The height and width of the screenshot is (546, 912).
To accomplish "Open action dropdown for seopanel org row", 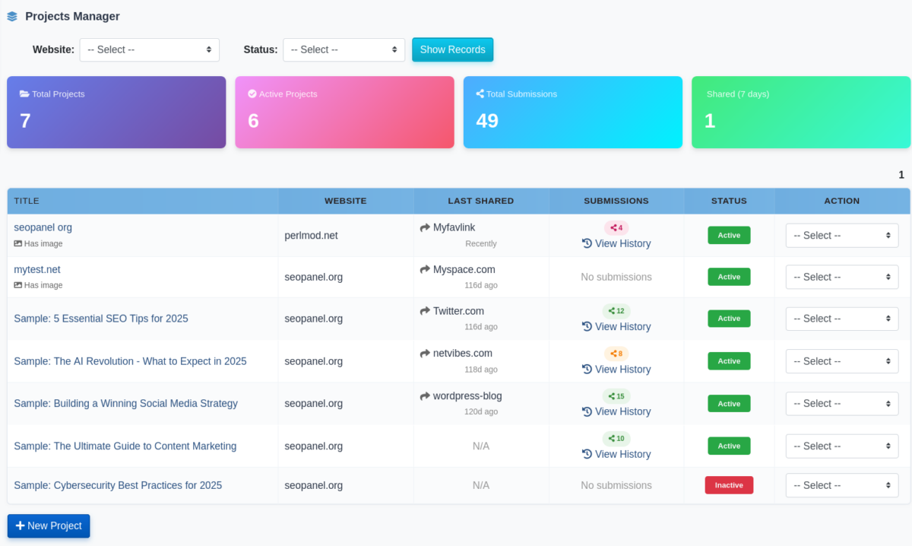I will (x=842, y=236).
